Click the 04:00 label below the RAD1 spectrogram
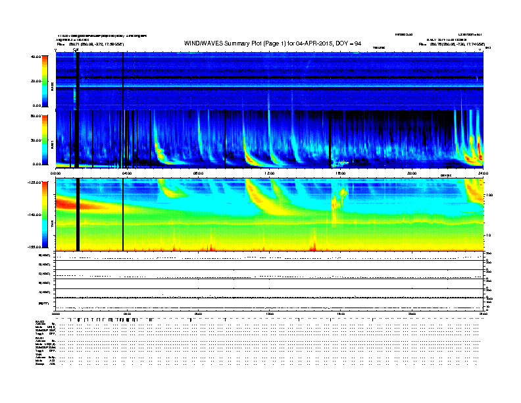Viewport: 521px width, 403px height. pyautogui.click(x=127, y=173)
